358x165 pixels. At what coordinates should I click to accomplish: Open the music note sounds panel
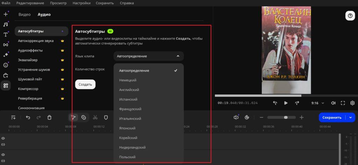pyautogui.click(x=6, y=24)
